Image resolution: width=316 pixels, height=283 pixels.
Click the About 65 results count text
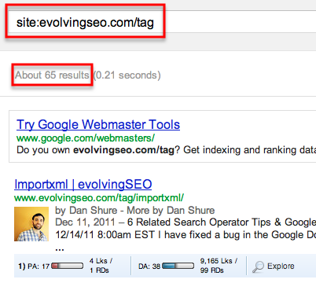(x=52, y=75)
